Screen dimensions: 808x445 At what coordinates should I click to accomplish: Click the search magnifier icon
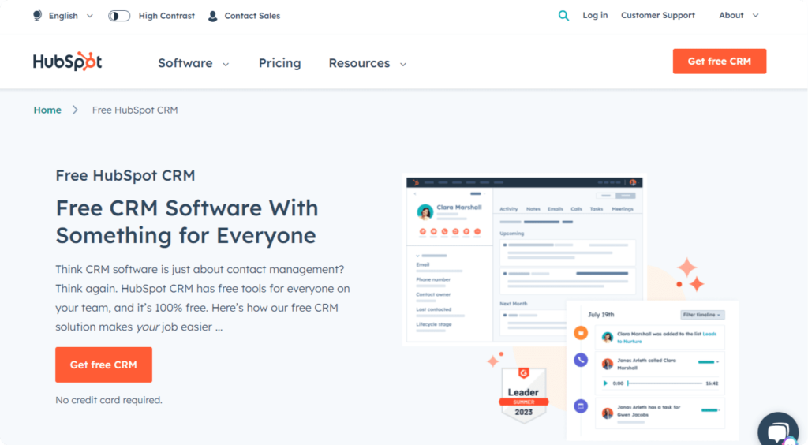click(x=563, y=16)
